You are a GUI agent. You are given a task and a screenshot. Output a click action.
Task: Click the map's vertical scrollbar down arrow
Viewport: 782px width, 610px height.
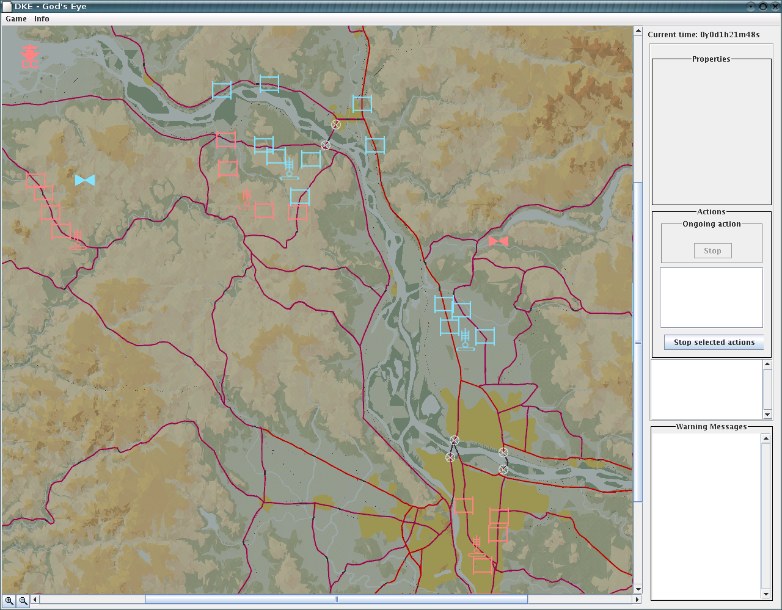coord(638,589)
